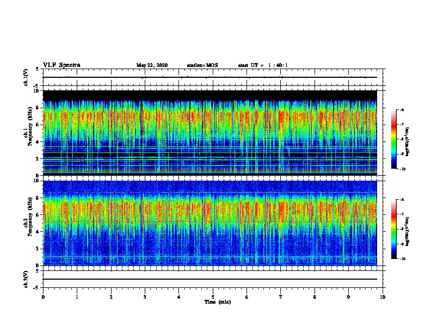431x333 pixels.
Task: Click time axis tick label "6"
Action: click(x=247, y=297)
